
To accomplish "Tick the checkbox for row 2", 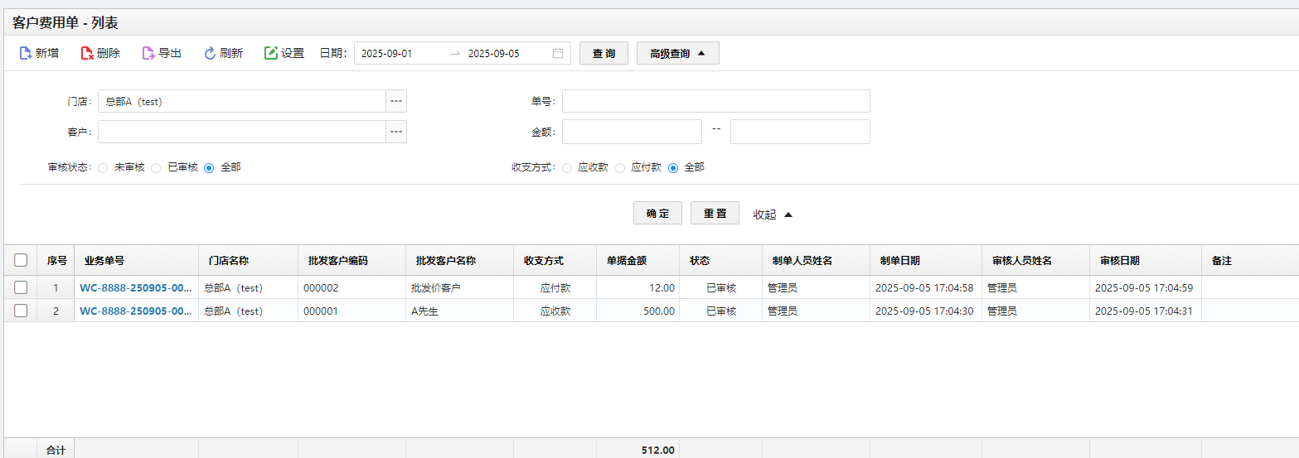I will (x=21, y=311).
